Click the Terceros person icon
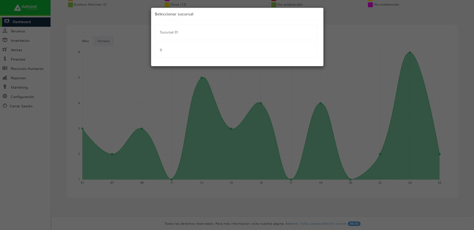The height and width of the screenshot is (230, 474). (x=5, y=31)
